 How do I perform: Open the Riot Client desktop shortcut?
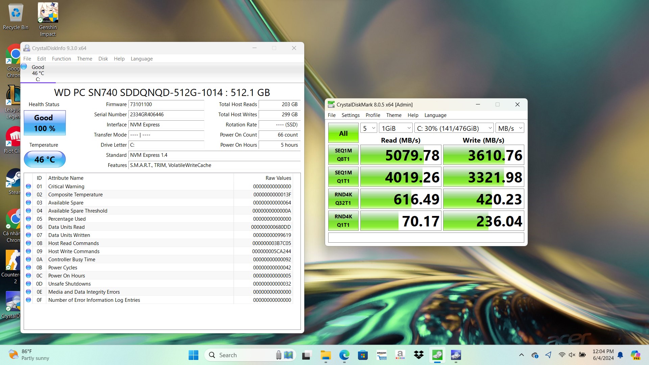pyautogui.click(x=12, y=140)
